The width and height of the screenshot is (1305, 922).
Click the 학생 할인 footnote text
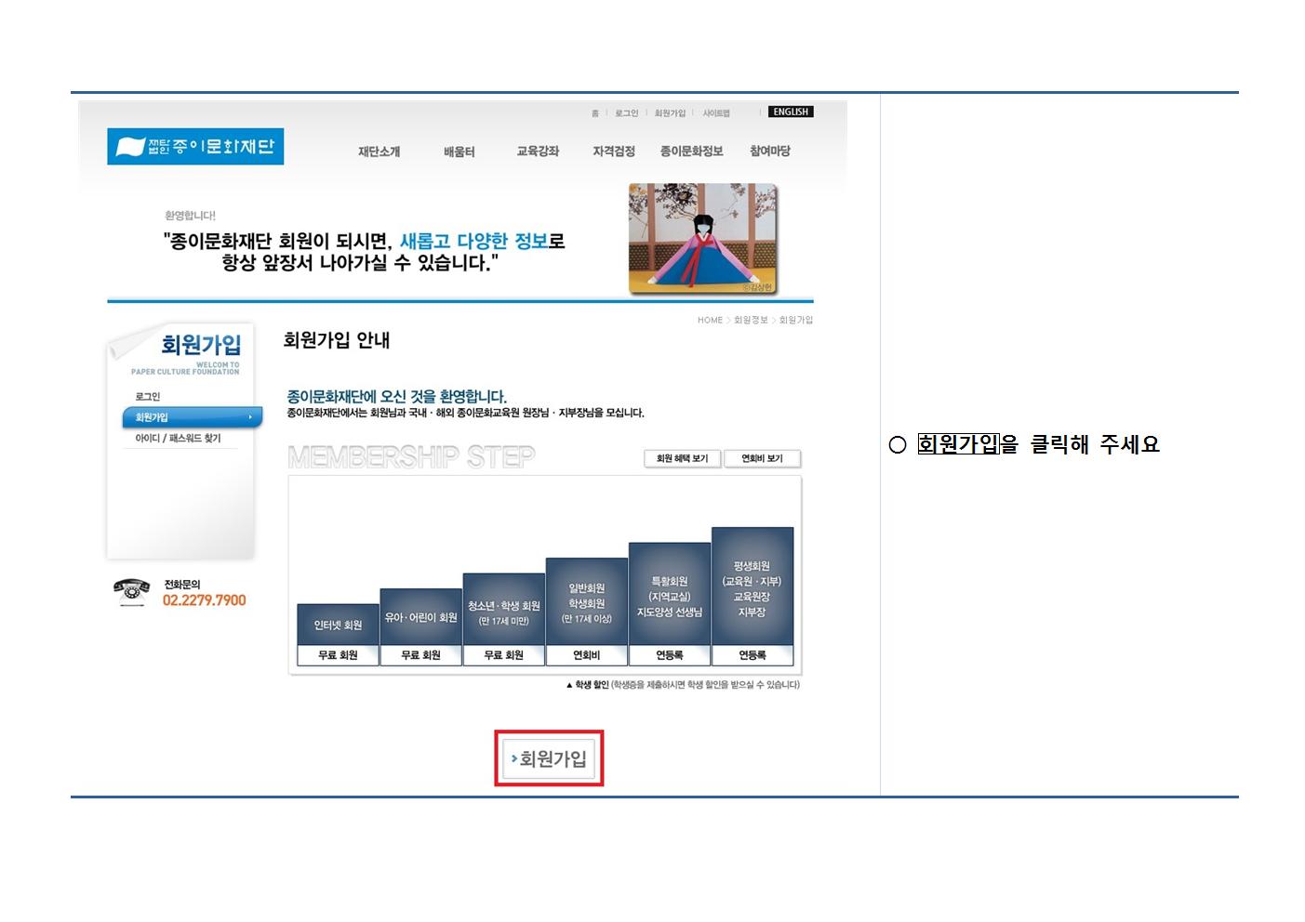[x=683, y=685]
